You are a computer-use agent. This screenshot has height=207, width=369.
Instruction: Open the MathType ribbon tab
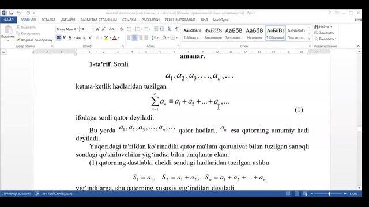(x=220, y=20)
